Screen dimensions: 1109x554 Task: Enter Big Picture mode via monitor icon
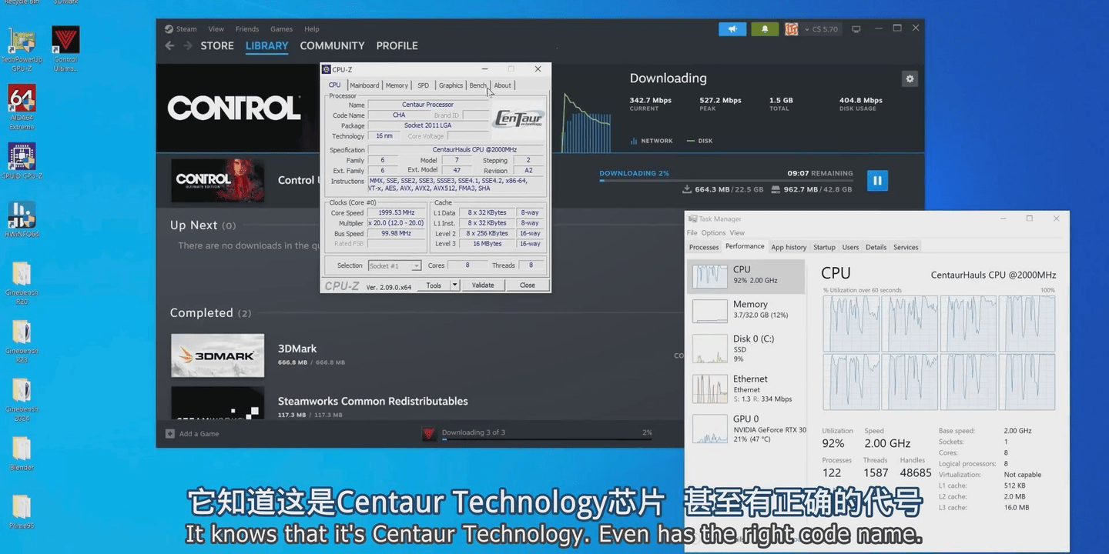pos(856,29)
